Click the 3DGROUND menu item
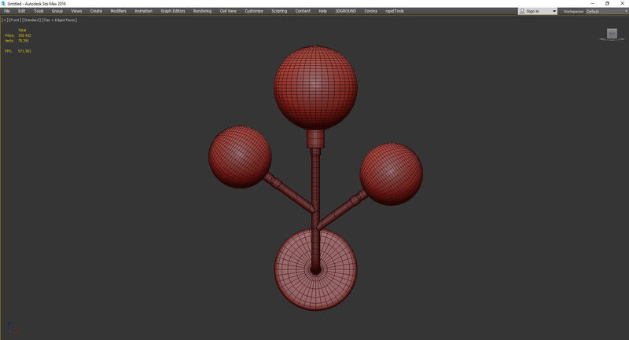The width and height of the screenshot is (629, 340). coord(346,11)
